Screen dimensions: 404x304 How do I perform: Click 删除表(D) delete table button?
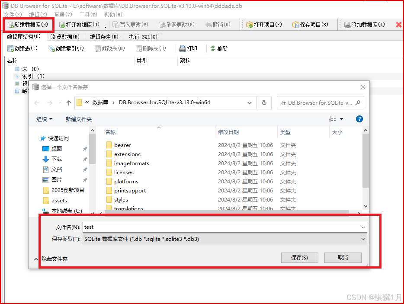coord(151,48)
